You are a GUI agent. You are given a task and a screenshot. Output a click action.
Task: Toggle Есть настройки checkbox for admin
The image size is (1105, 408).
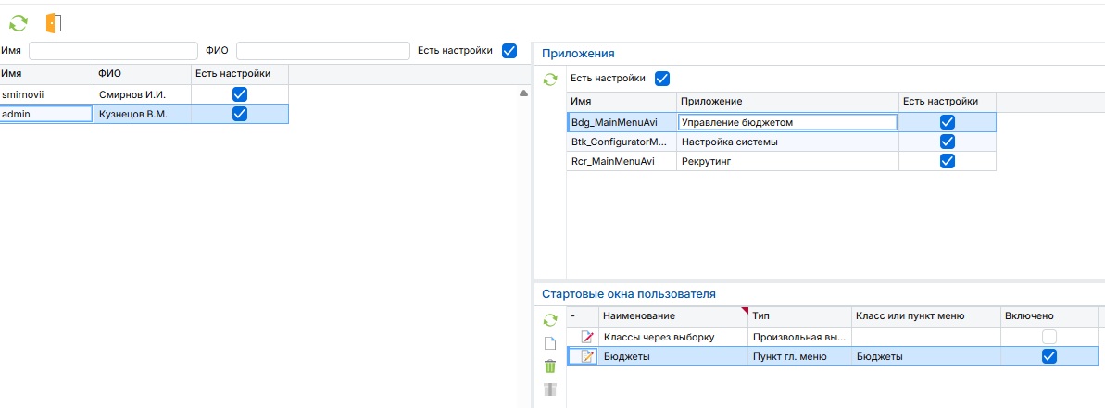coord(240,114)
